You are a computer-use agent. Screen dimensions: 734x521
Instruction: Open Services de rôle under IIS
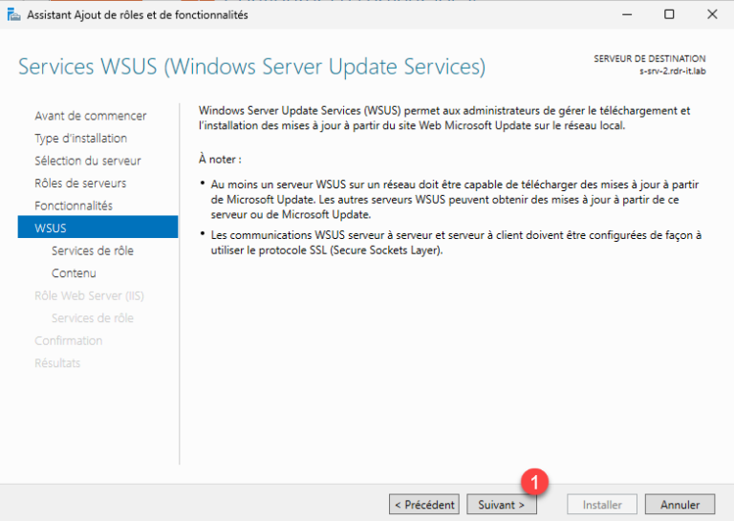pos(92,317)
